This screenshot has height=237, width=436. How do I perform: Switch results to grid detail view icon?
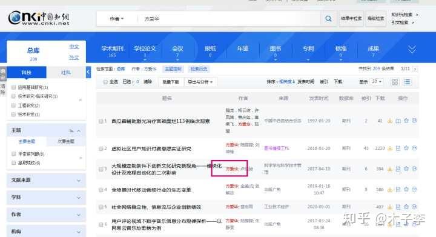tap(395, 82)
